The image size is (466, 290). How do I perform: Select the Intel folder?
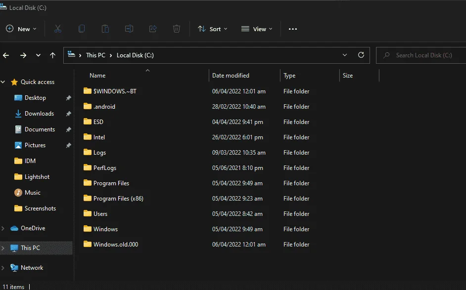coord(99,137)
